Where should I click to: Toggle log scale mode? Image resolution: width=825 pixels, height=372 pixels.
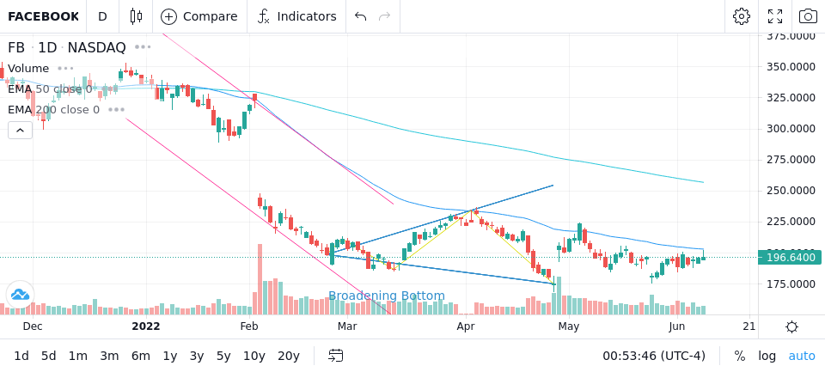pos(767,356)
